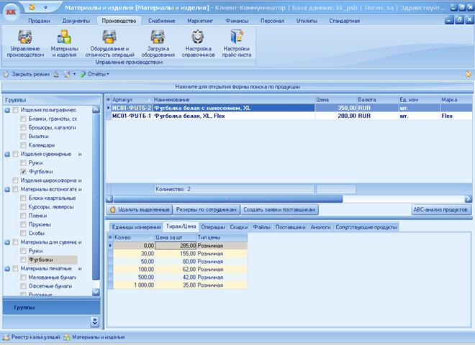Image resolution: width=475 pixels, height=345 pixels.
Task: Uncheck the checked Футболки checkbox
Action: (x=23, y=172)
